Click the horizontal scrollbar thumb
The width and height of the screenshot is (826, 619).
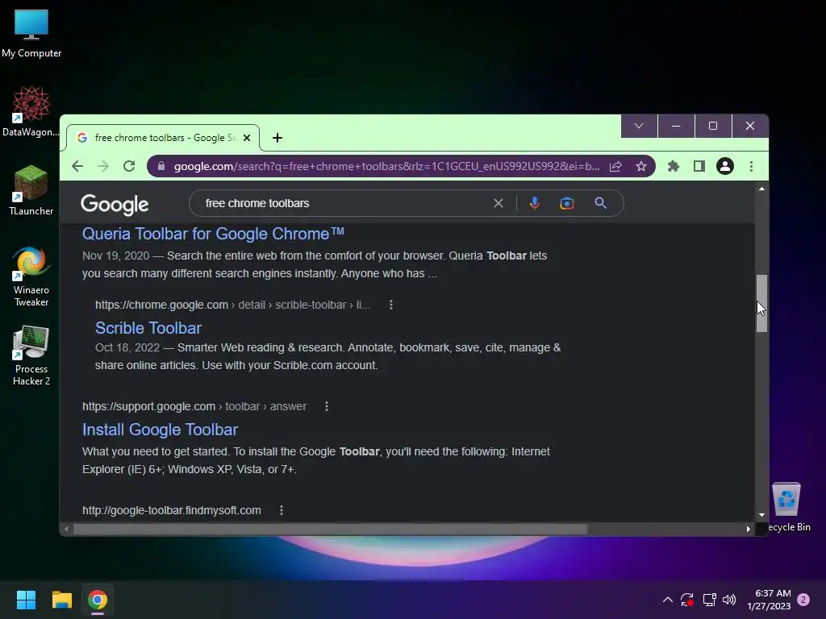click(330, 529)
